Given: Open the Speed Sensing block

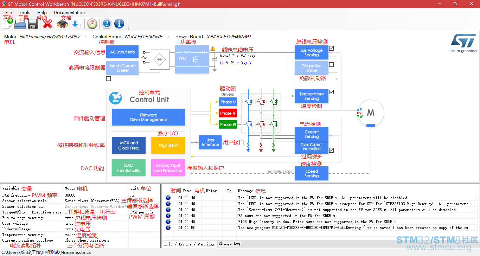Looking at the screenshot, I should pyautogui.click(x=312, y=173).
